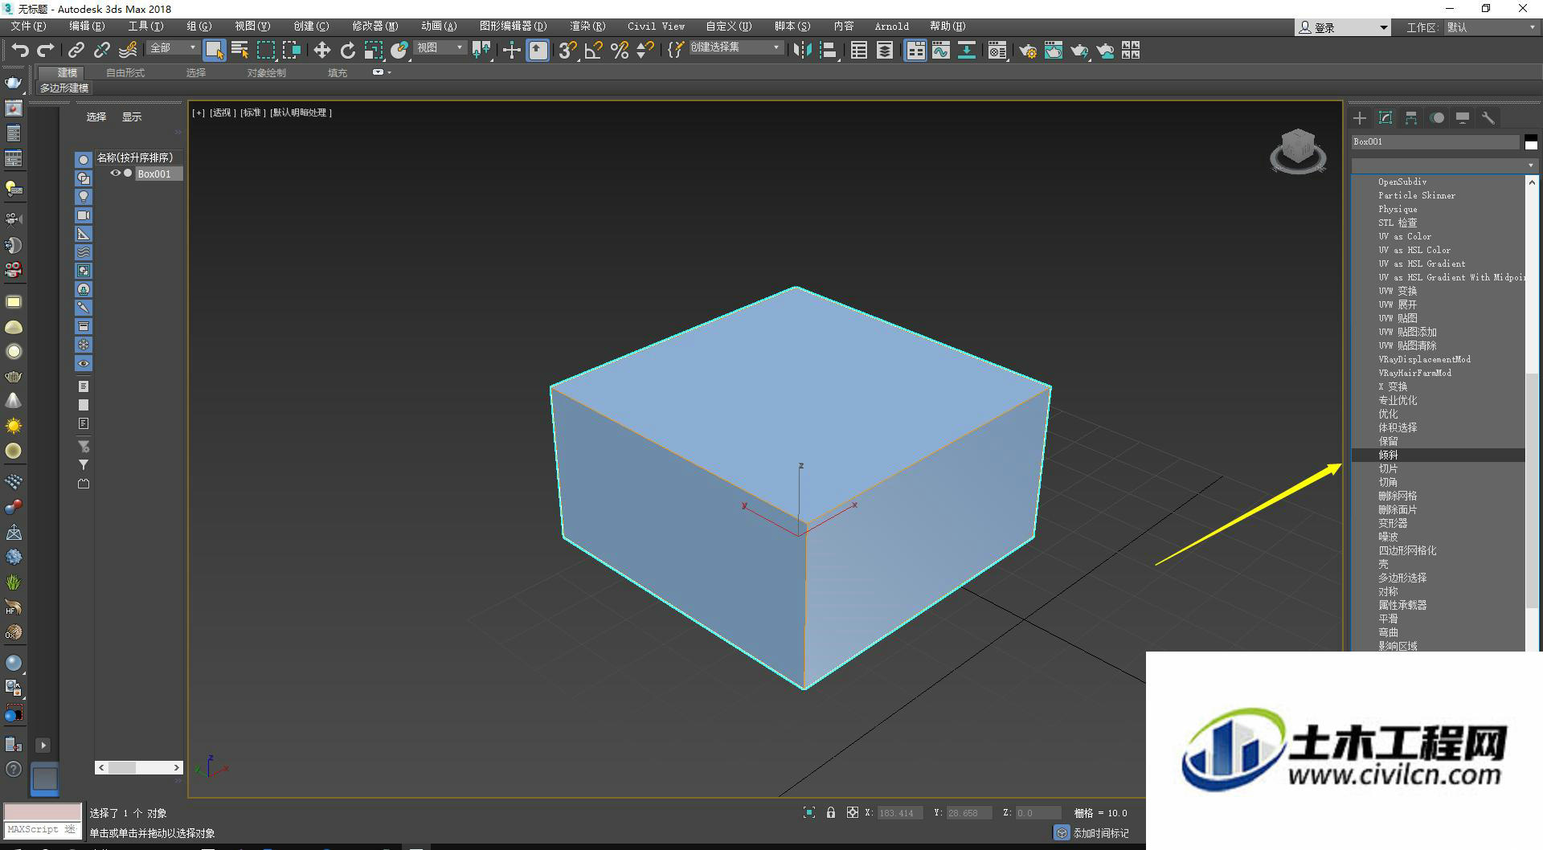Click the 多边形建模 ribbon panel button
Screen dimensions: 1543x850
point(64,88)
